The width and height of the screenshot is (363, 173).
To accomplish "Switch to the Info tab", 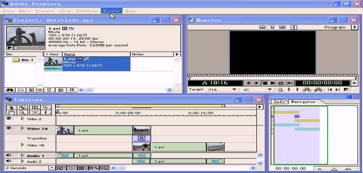I will tap(280, 102).
